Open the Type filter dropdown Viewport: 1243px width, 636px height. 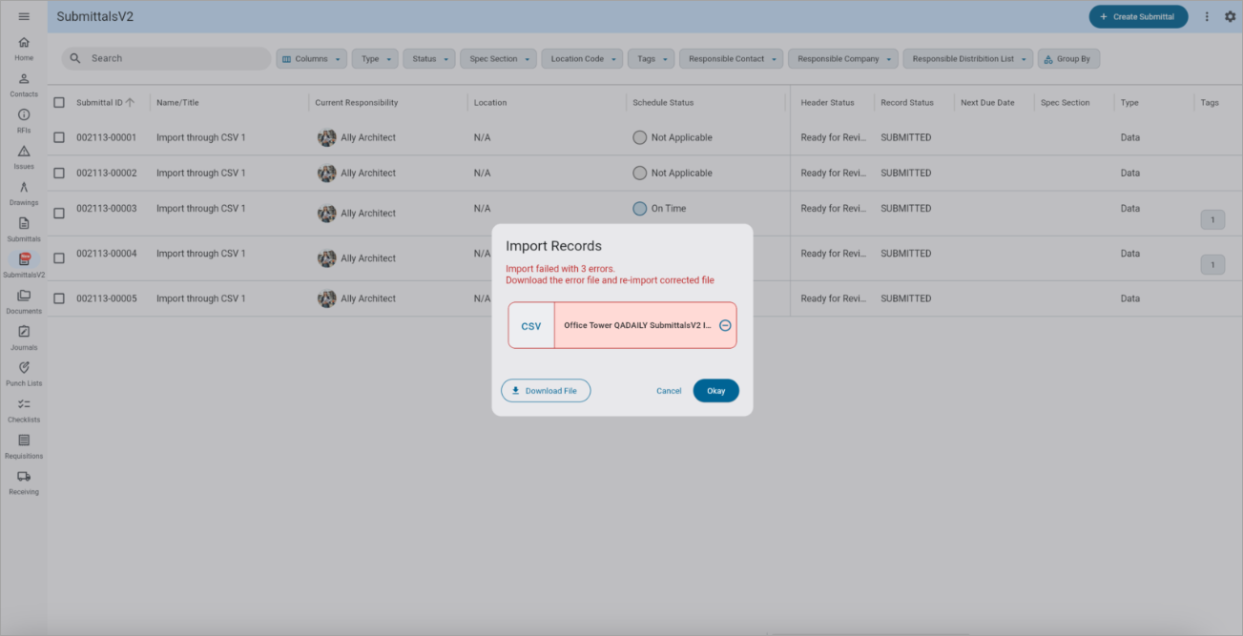(x=376, y=58)
